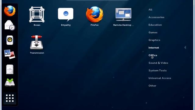The image size is (195, 110).
Task: Toggle Show Applications grid button
Action: [x=10, y=98]
